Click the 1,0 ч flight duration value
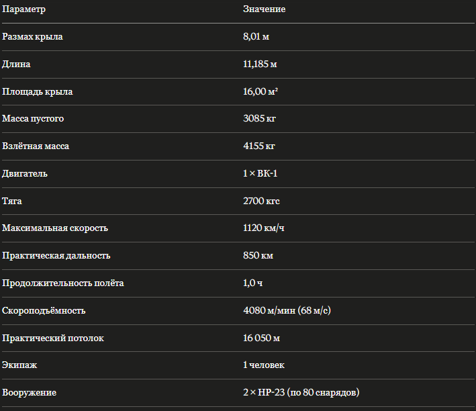Image resolution: width=476 pixels, height=411 pixels. tap(253, 283)
